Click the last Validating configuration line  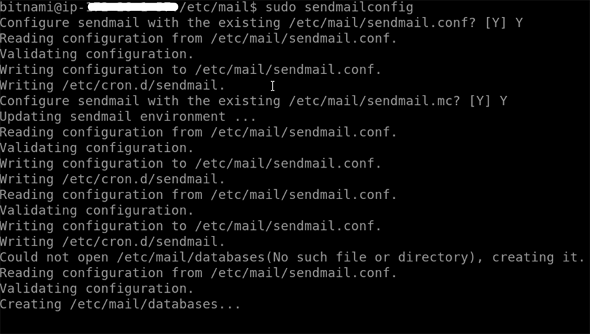[96, 289]
